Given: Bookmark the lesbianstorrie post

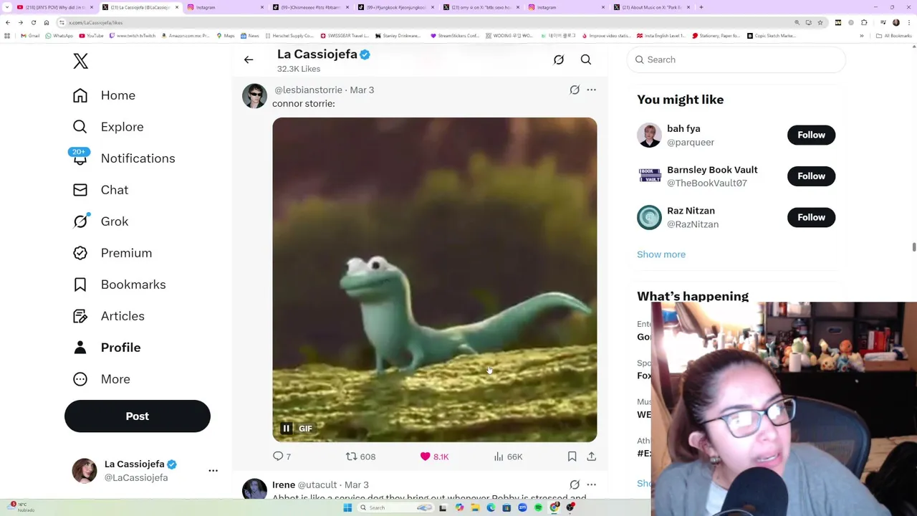Looking at the screenshot, I should (572, 457).
